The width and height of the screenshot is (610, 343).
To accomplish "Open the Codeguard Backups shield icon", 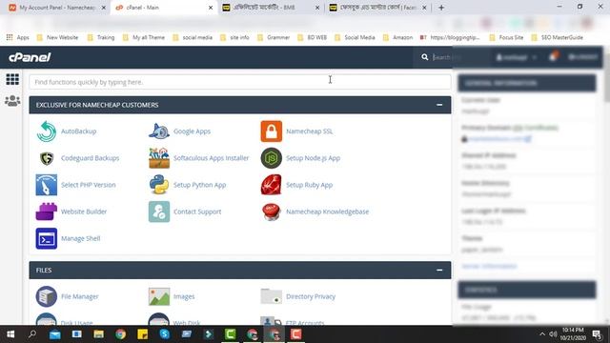I will 47,158.
